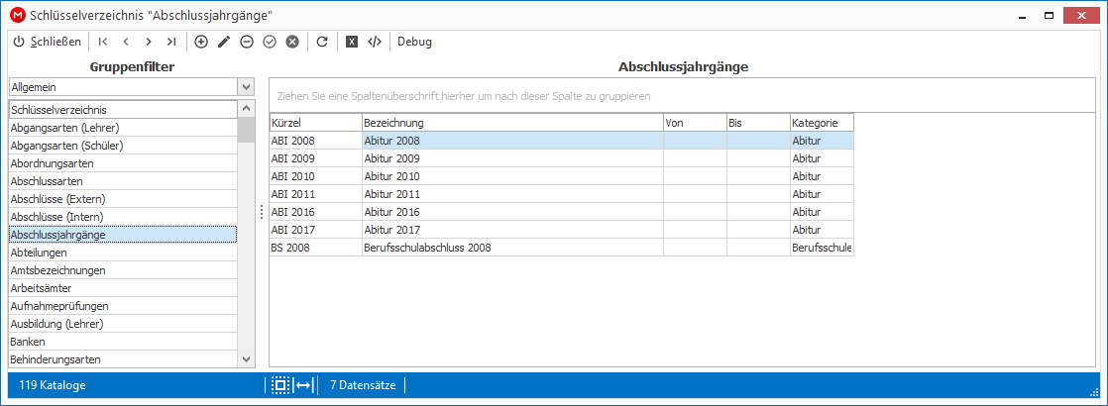Image resolution: width=1108 pixels, height=406 pixels.
Task: Go to next record arrow
Action: coord(149,42)
